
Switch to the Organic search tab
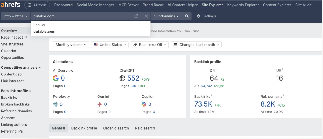click(x=116, y=128)
